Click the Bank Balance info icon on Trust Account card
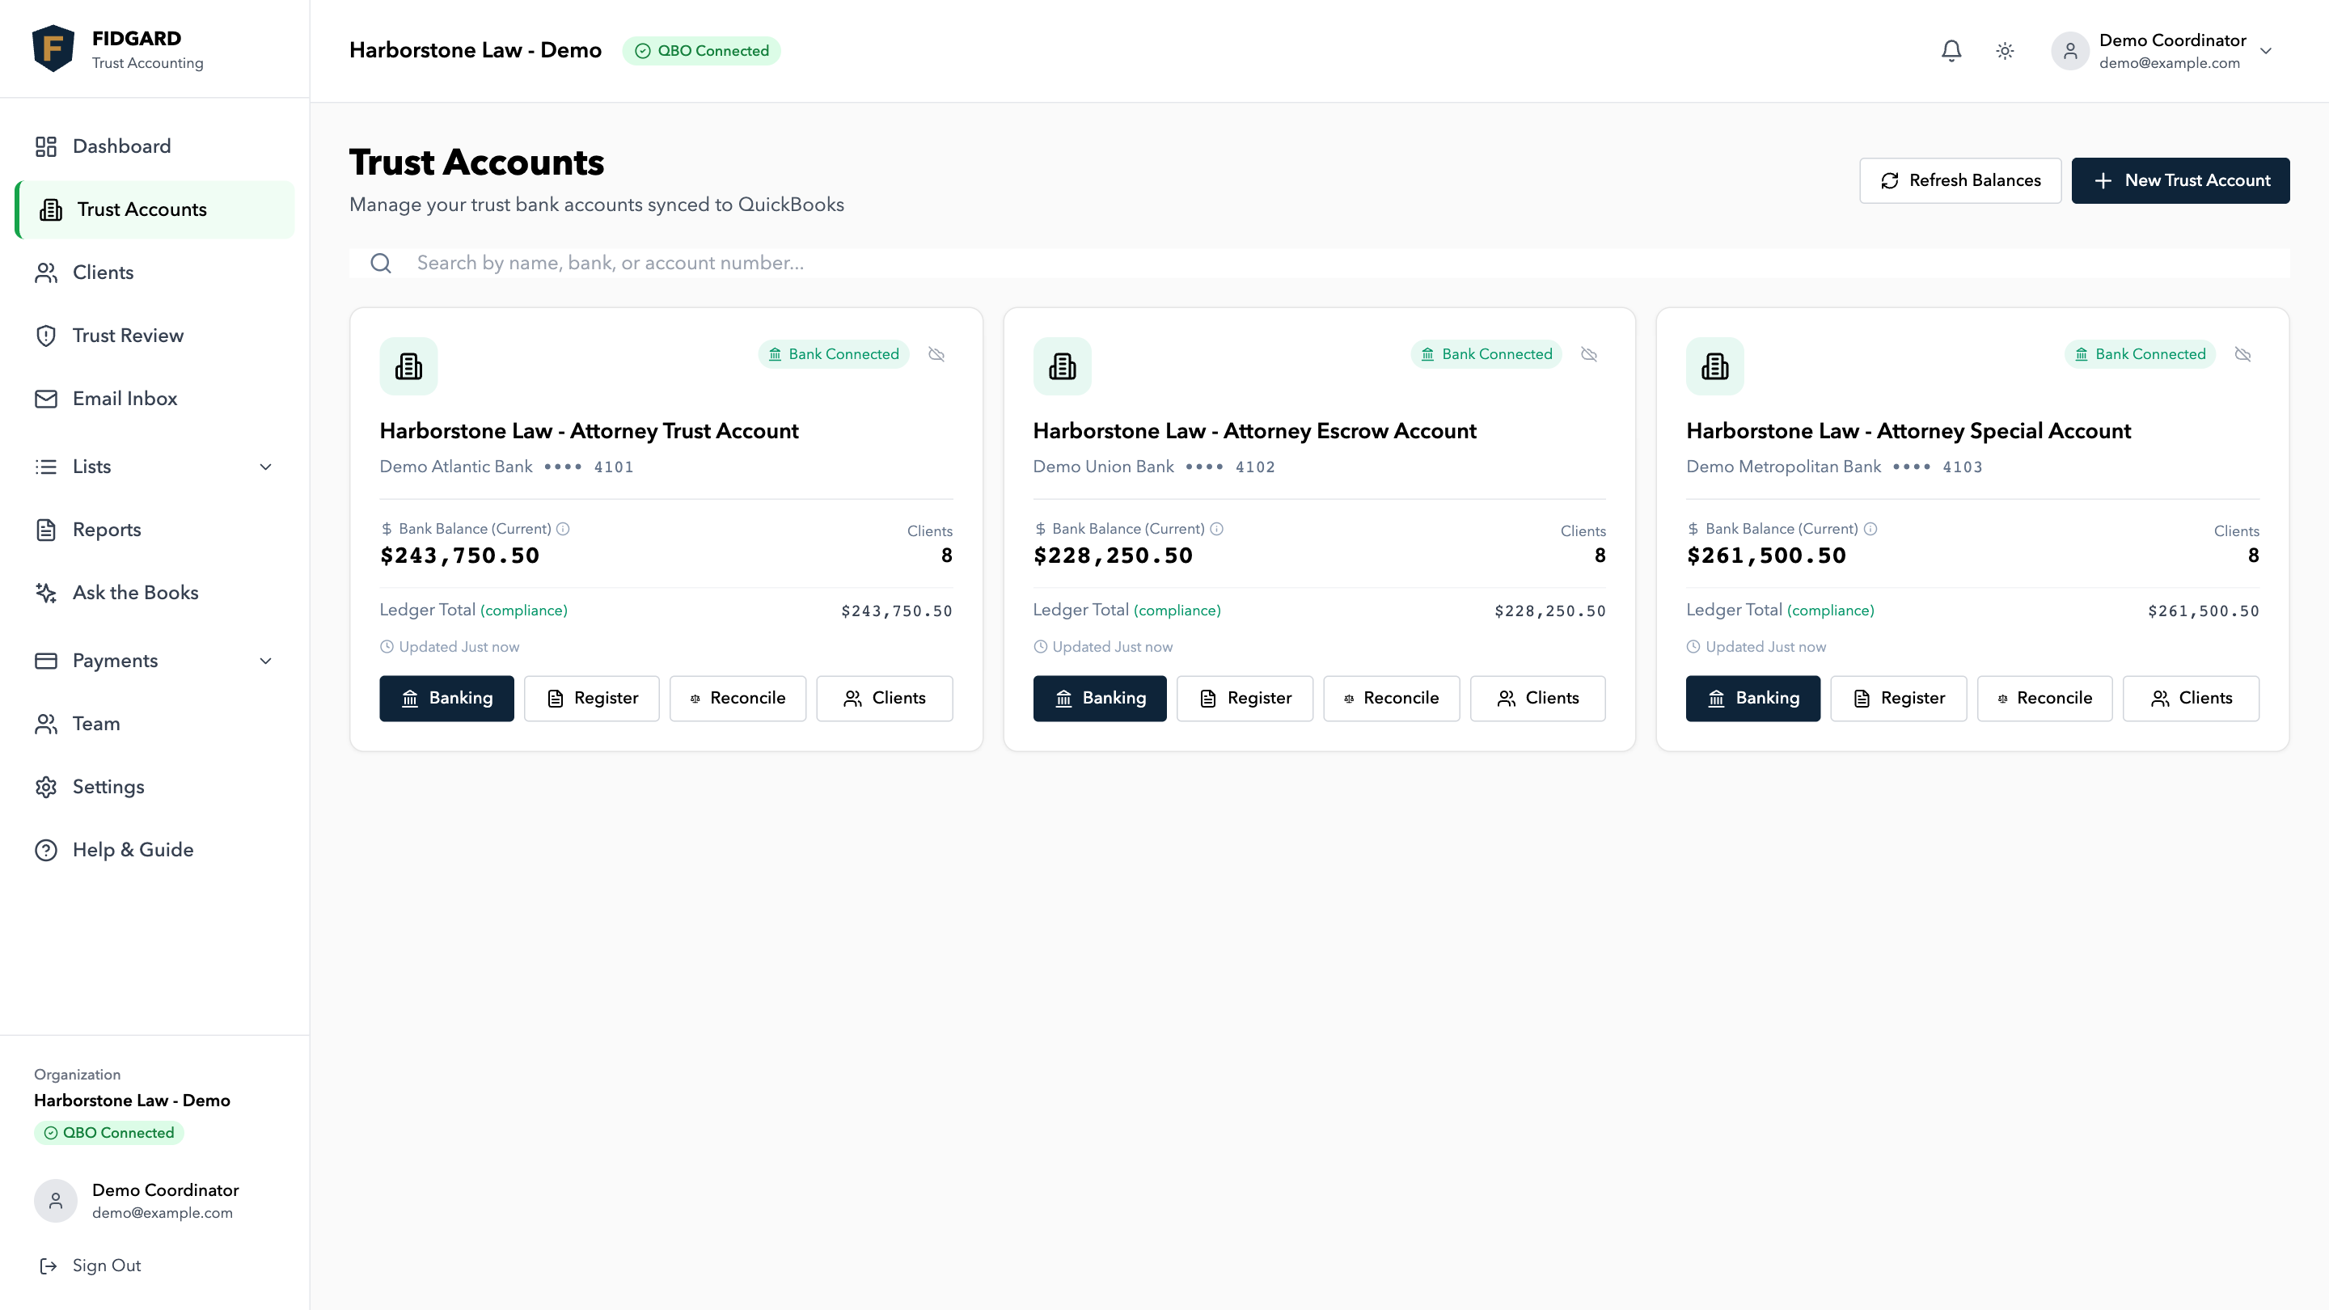2329x1310 pixels. 564,529
